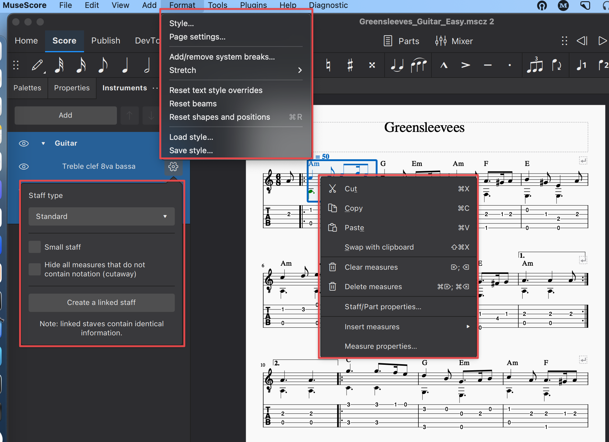Open the Edit menu
This screenshot has height=442, width=609.
coord(92,5)
